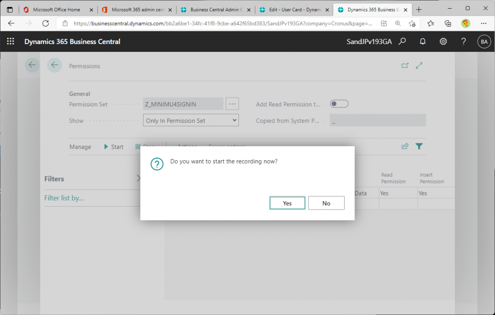
Task: Open the help question mark
Action: 464,42
